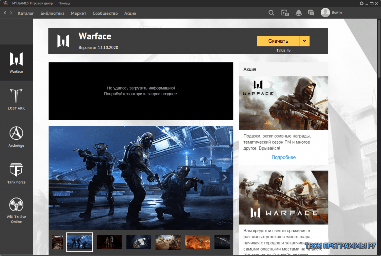The image size is (381, 256).
Task: Follow the Подробнее link
Action: pos(284,157)
